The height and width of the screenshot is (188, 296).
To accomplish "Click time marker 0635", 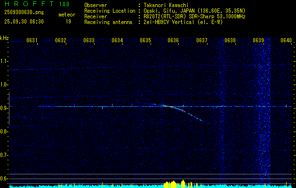I will (x=145, y=40).
